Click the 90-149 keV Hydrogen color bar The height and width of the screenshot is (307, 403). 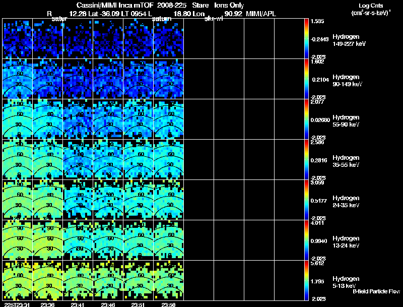(x=307, y=79)
